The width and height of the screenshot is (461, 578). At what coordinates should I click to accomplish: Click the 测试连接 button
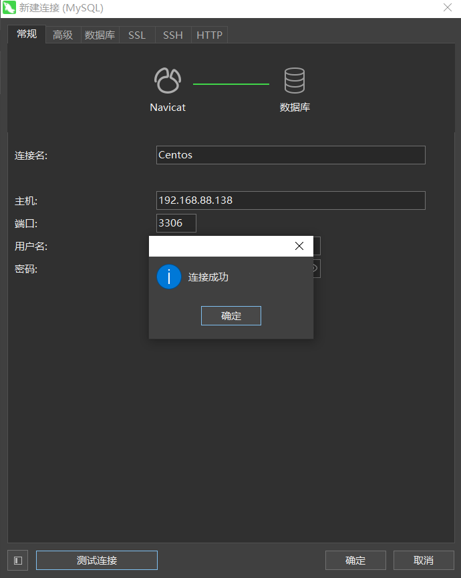(x=97, y=561)
